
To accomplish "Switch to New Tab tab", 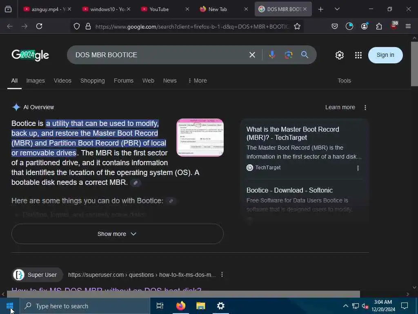I will pyautogui.click(x=224, y=9).
